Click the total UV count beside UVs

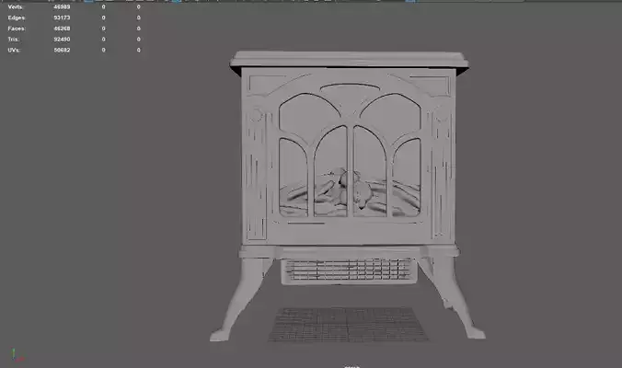(62, 50)
